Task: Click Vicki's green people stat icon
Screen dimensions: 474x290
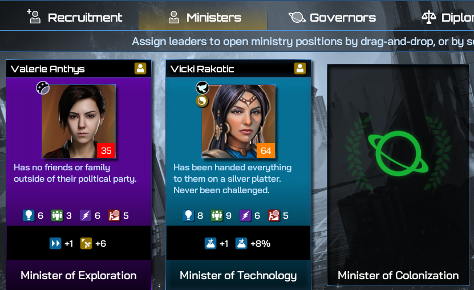Action: (x=216, y=215)
